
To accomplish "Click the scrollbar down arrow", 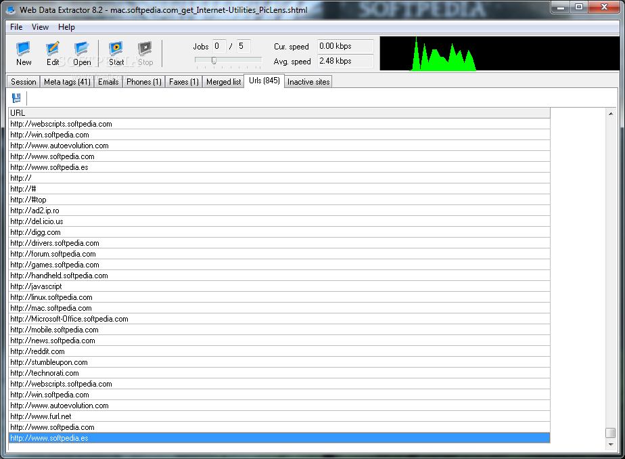I will click(x=611, y=444).
